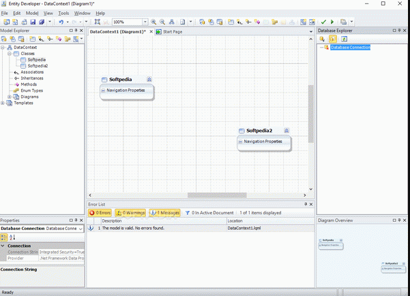Toggle auto-hide pin on Error List panel
This screenshot has height=296, width=410.
tap(306, 204)
